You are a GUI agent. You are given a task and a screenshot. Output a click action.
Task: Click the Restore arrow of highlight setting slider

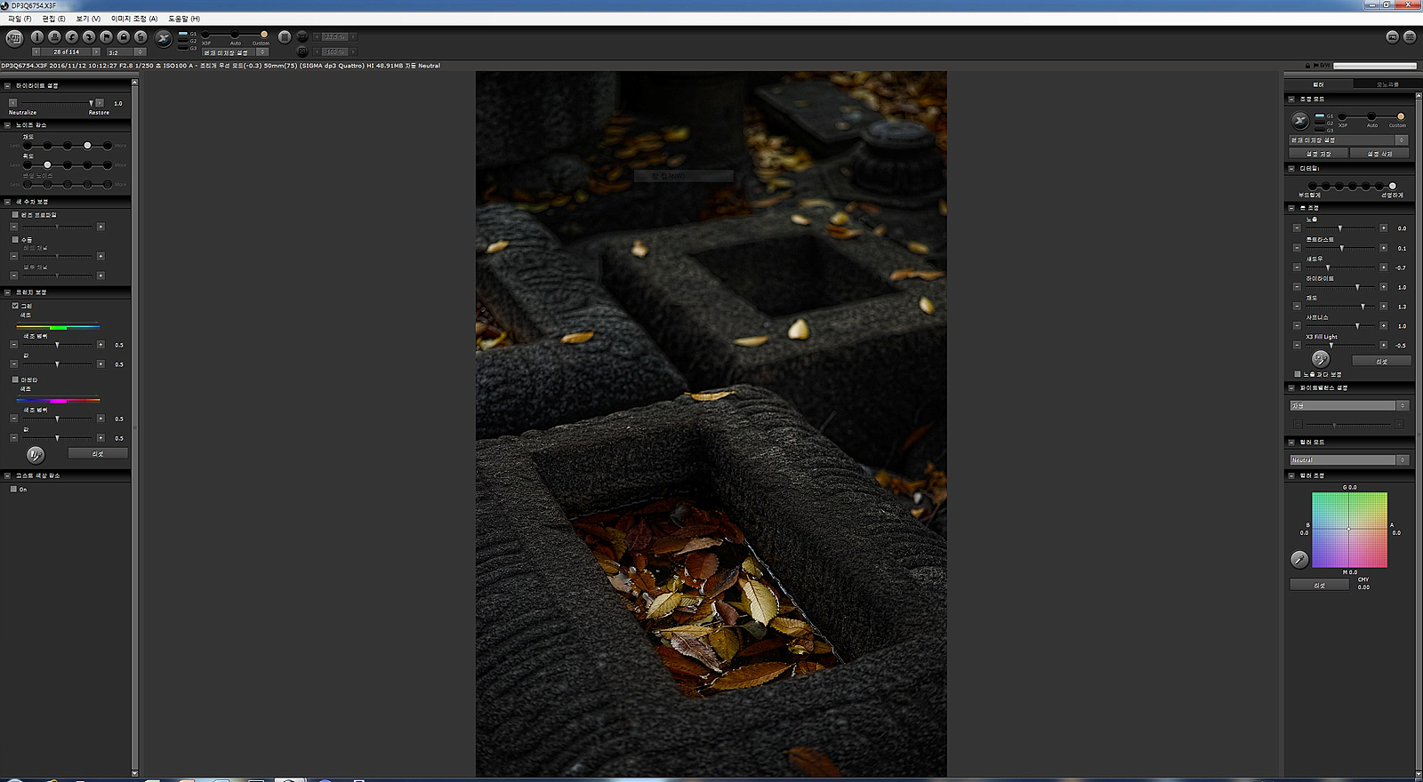point(100,103)
